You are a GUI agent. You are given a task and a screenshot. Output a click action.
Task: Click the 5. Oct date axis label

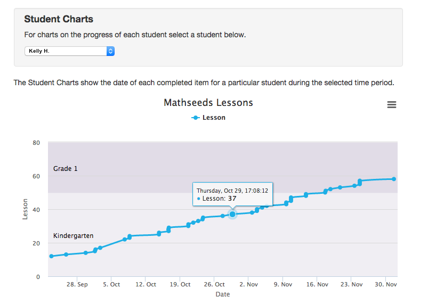(111, 285)
